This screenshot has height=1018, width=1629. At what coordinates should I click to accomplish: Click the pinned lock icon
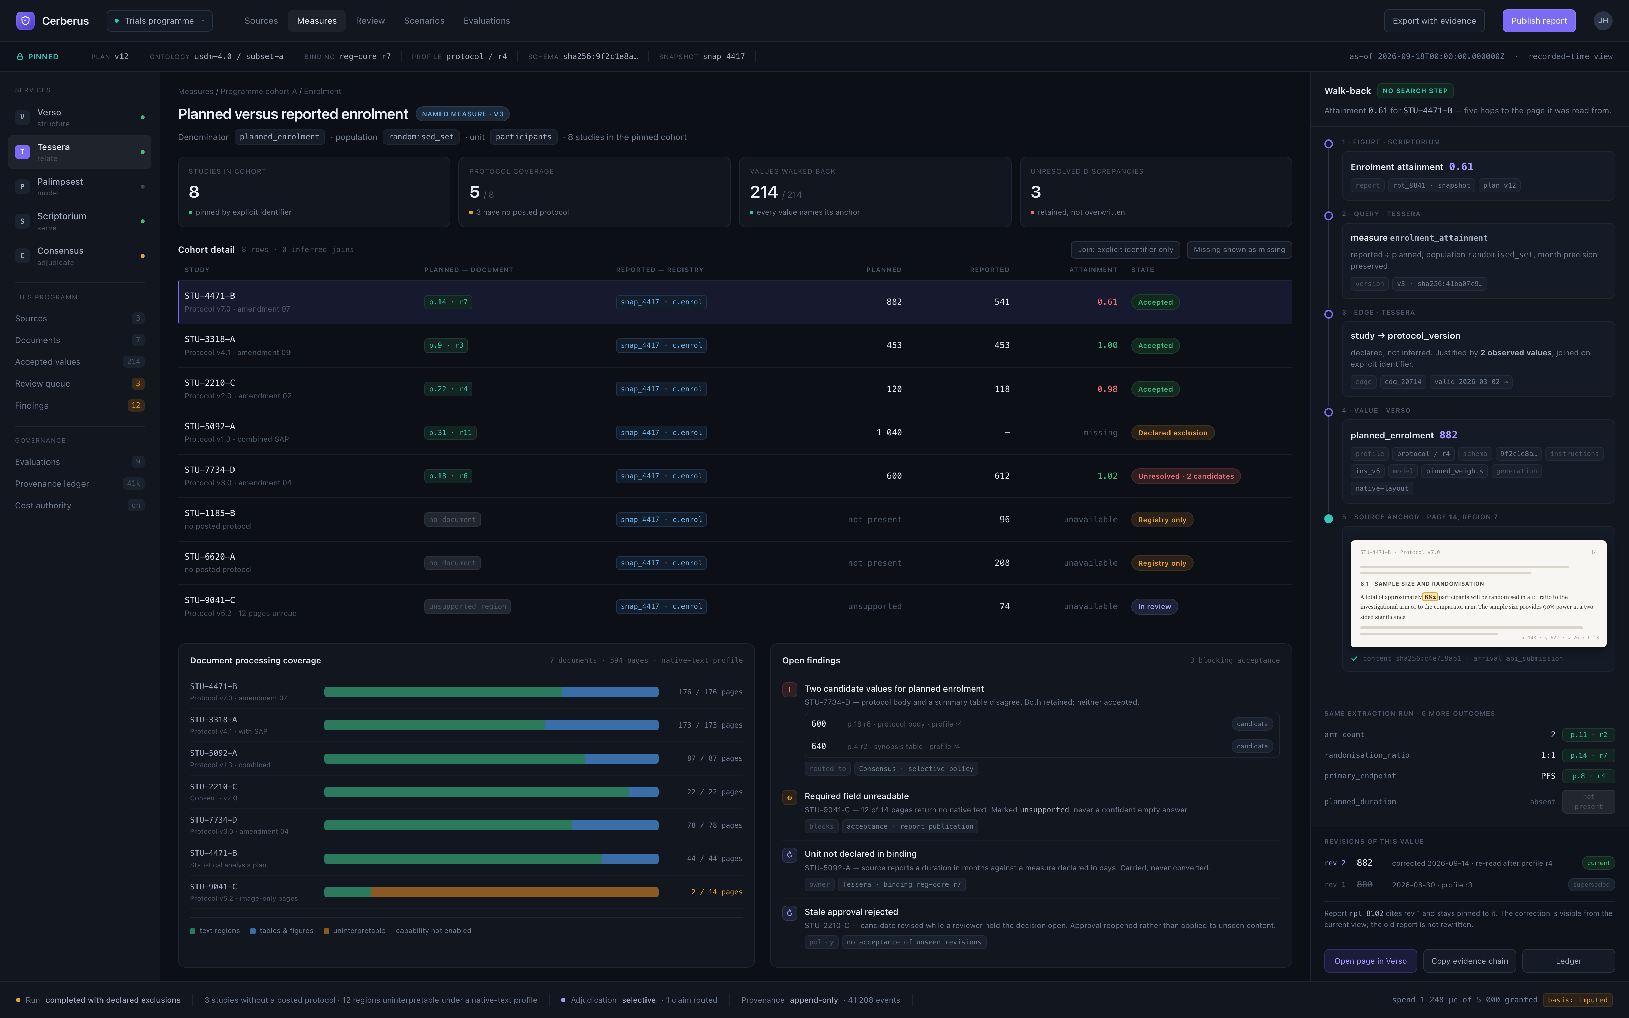20,57
